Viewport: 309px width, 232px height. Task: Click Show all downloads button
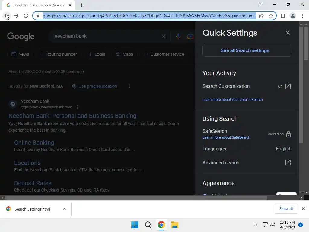[x=286, y=209]
